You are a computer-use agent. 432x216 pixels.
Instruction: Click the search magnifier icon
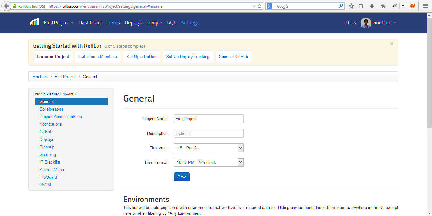click(x=341, y=6)
